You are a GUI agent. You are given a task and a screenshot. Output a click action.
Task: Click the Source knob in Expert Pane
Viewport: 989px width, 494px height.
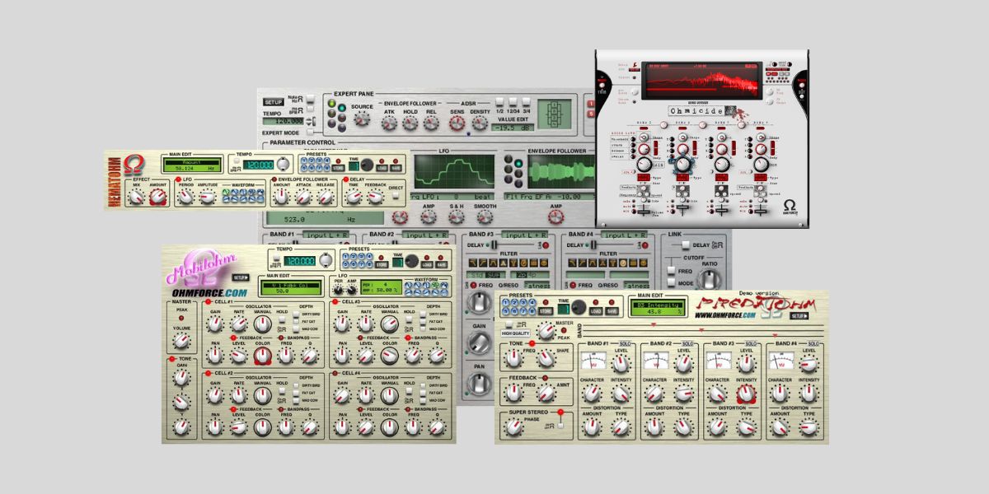point(361,119)
